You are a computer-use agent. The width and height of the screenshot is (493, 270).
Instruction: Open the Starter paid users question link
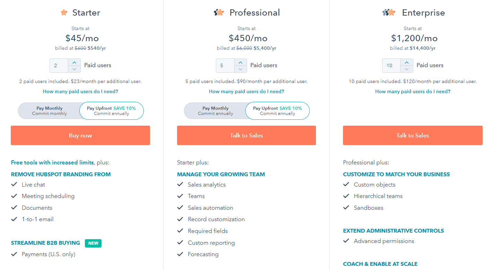80,91
